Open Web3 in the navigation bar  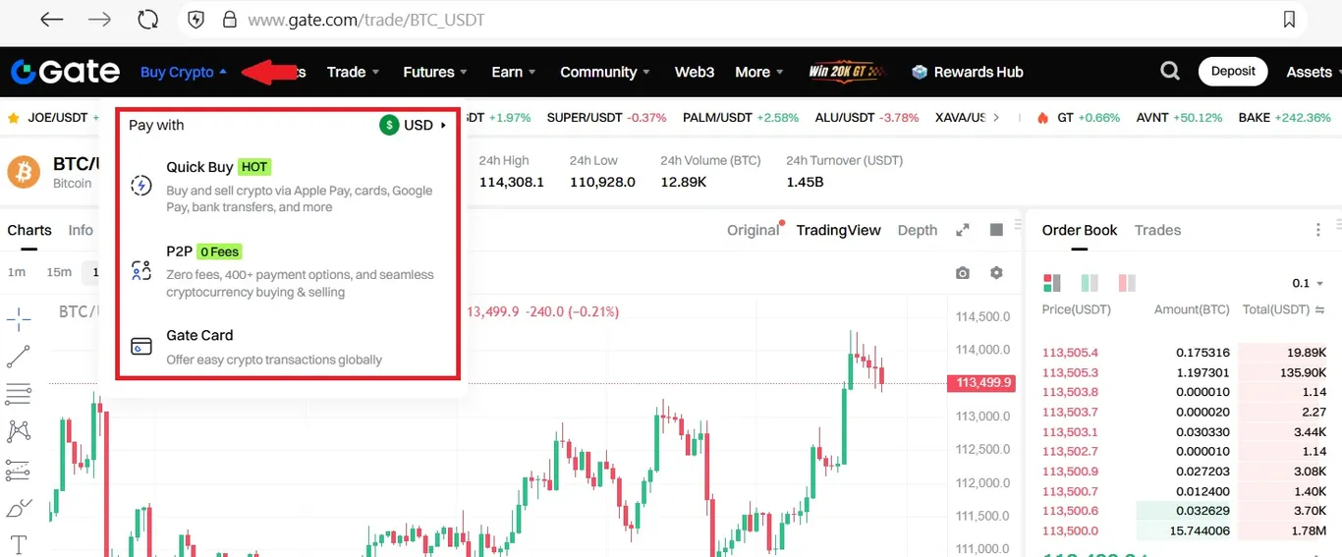click(x=695, y=72)
